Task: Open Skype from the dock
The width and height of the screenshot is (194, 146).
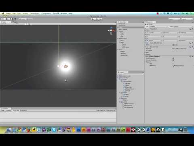Action: 54,130
